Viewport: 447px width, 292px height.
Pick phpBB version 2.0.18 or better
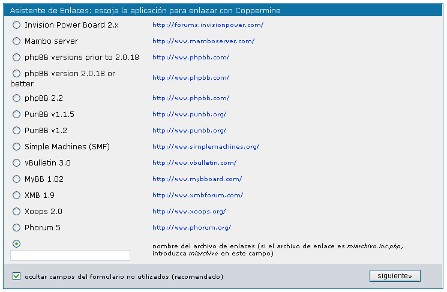coord(17,74)
